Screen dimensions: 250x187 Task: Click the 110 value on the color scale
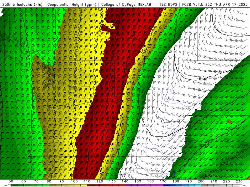(x=87, y=181)
